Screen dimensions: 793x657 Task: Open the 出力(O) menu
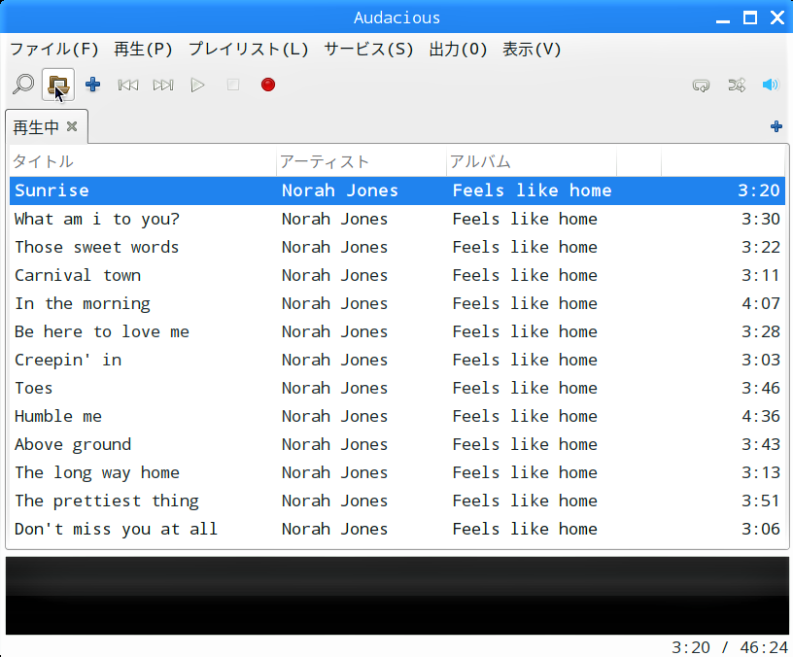pos(458,49)
